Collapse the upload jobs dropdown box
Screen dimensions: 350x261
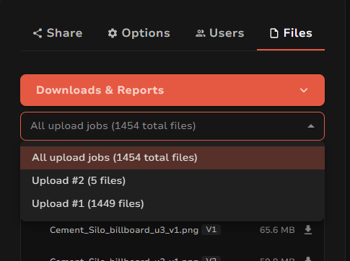tap(172, 126)
